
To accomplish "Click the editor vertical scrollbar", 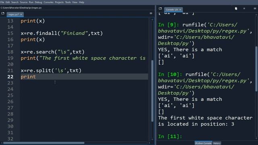I will (152, 91).
